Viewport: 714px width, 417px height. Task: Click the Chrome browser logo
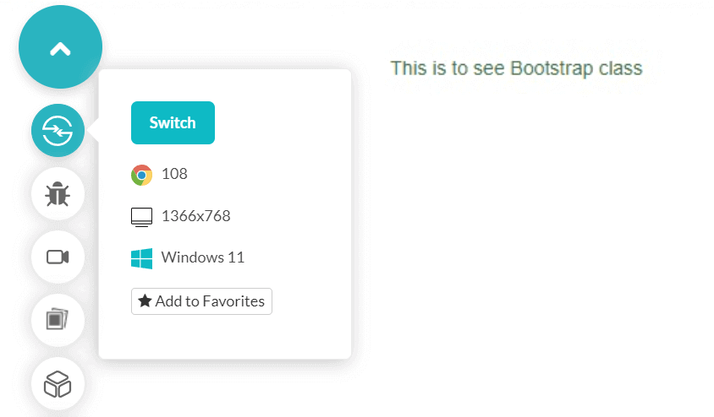pos(141,175)
